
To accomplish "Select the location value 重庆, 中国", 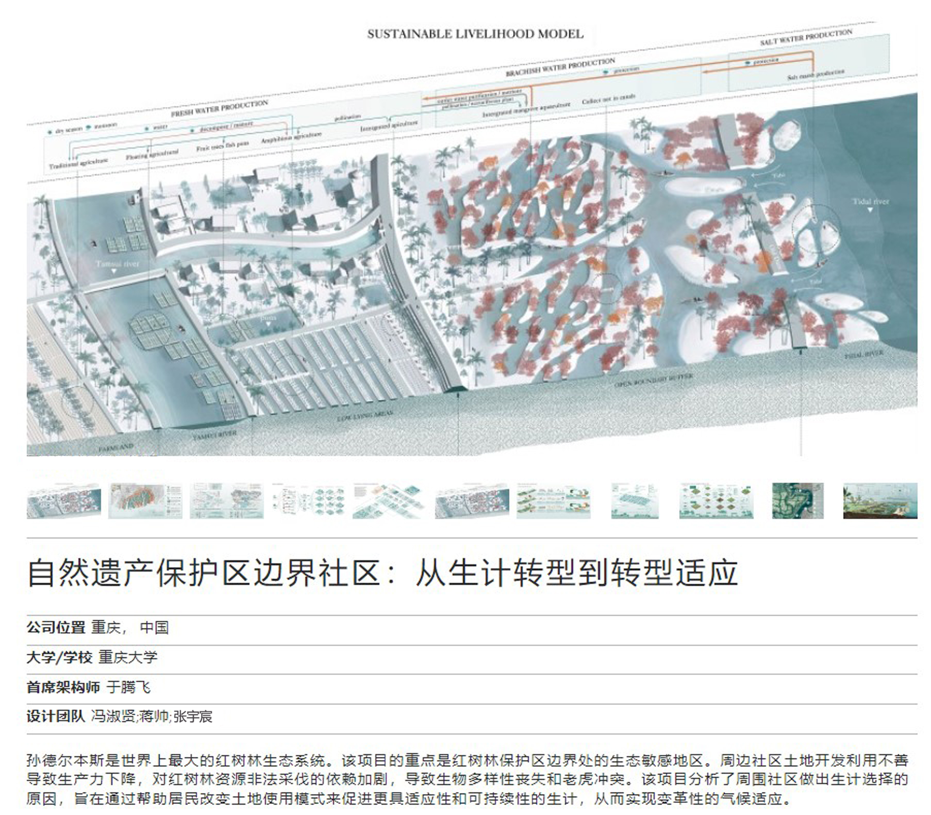I will point(130,628).
